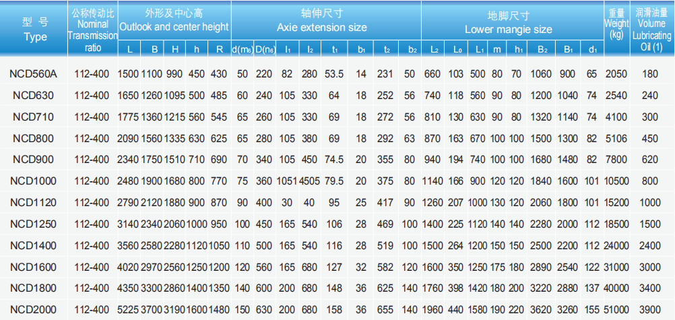Click the 7800 weight value for NCD900
The width and height of the screenshot is (675, 320).
pos(616,160)
